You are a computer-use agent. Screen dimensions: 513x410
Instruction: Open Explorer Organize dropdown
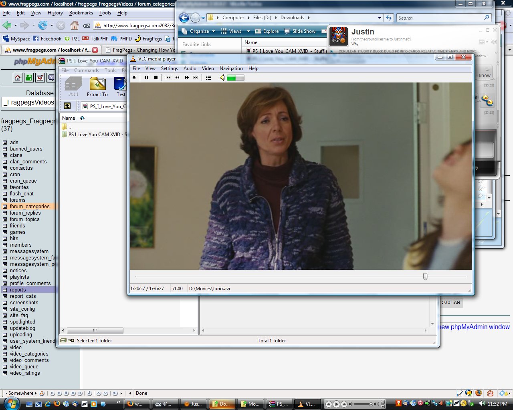tap(198, 31)
